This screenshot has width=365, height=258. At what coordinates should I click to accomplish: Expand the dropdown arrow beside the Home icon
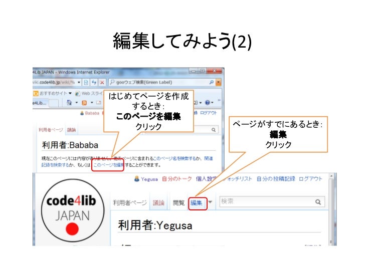click(76, 103)
